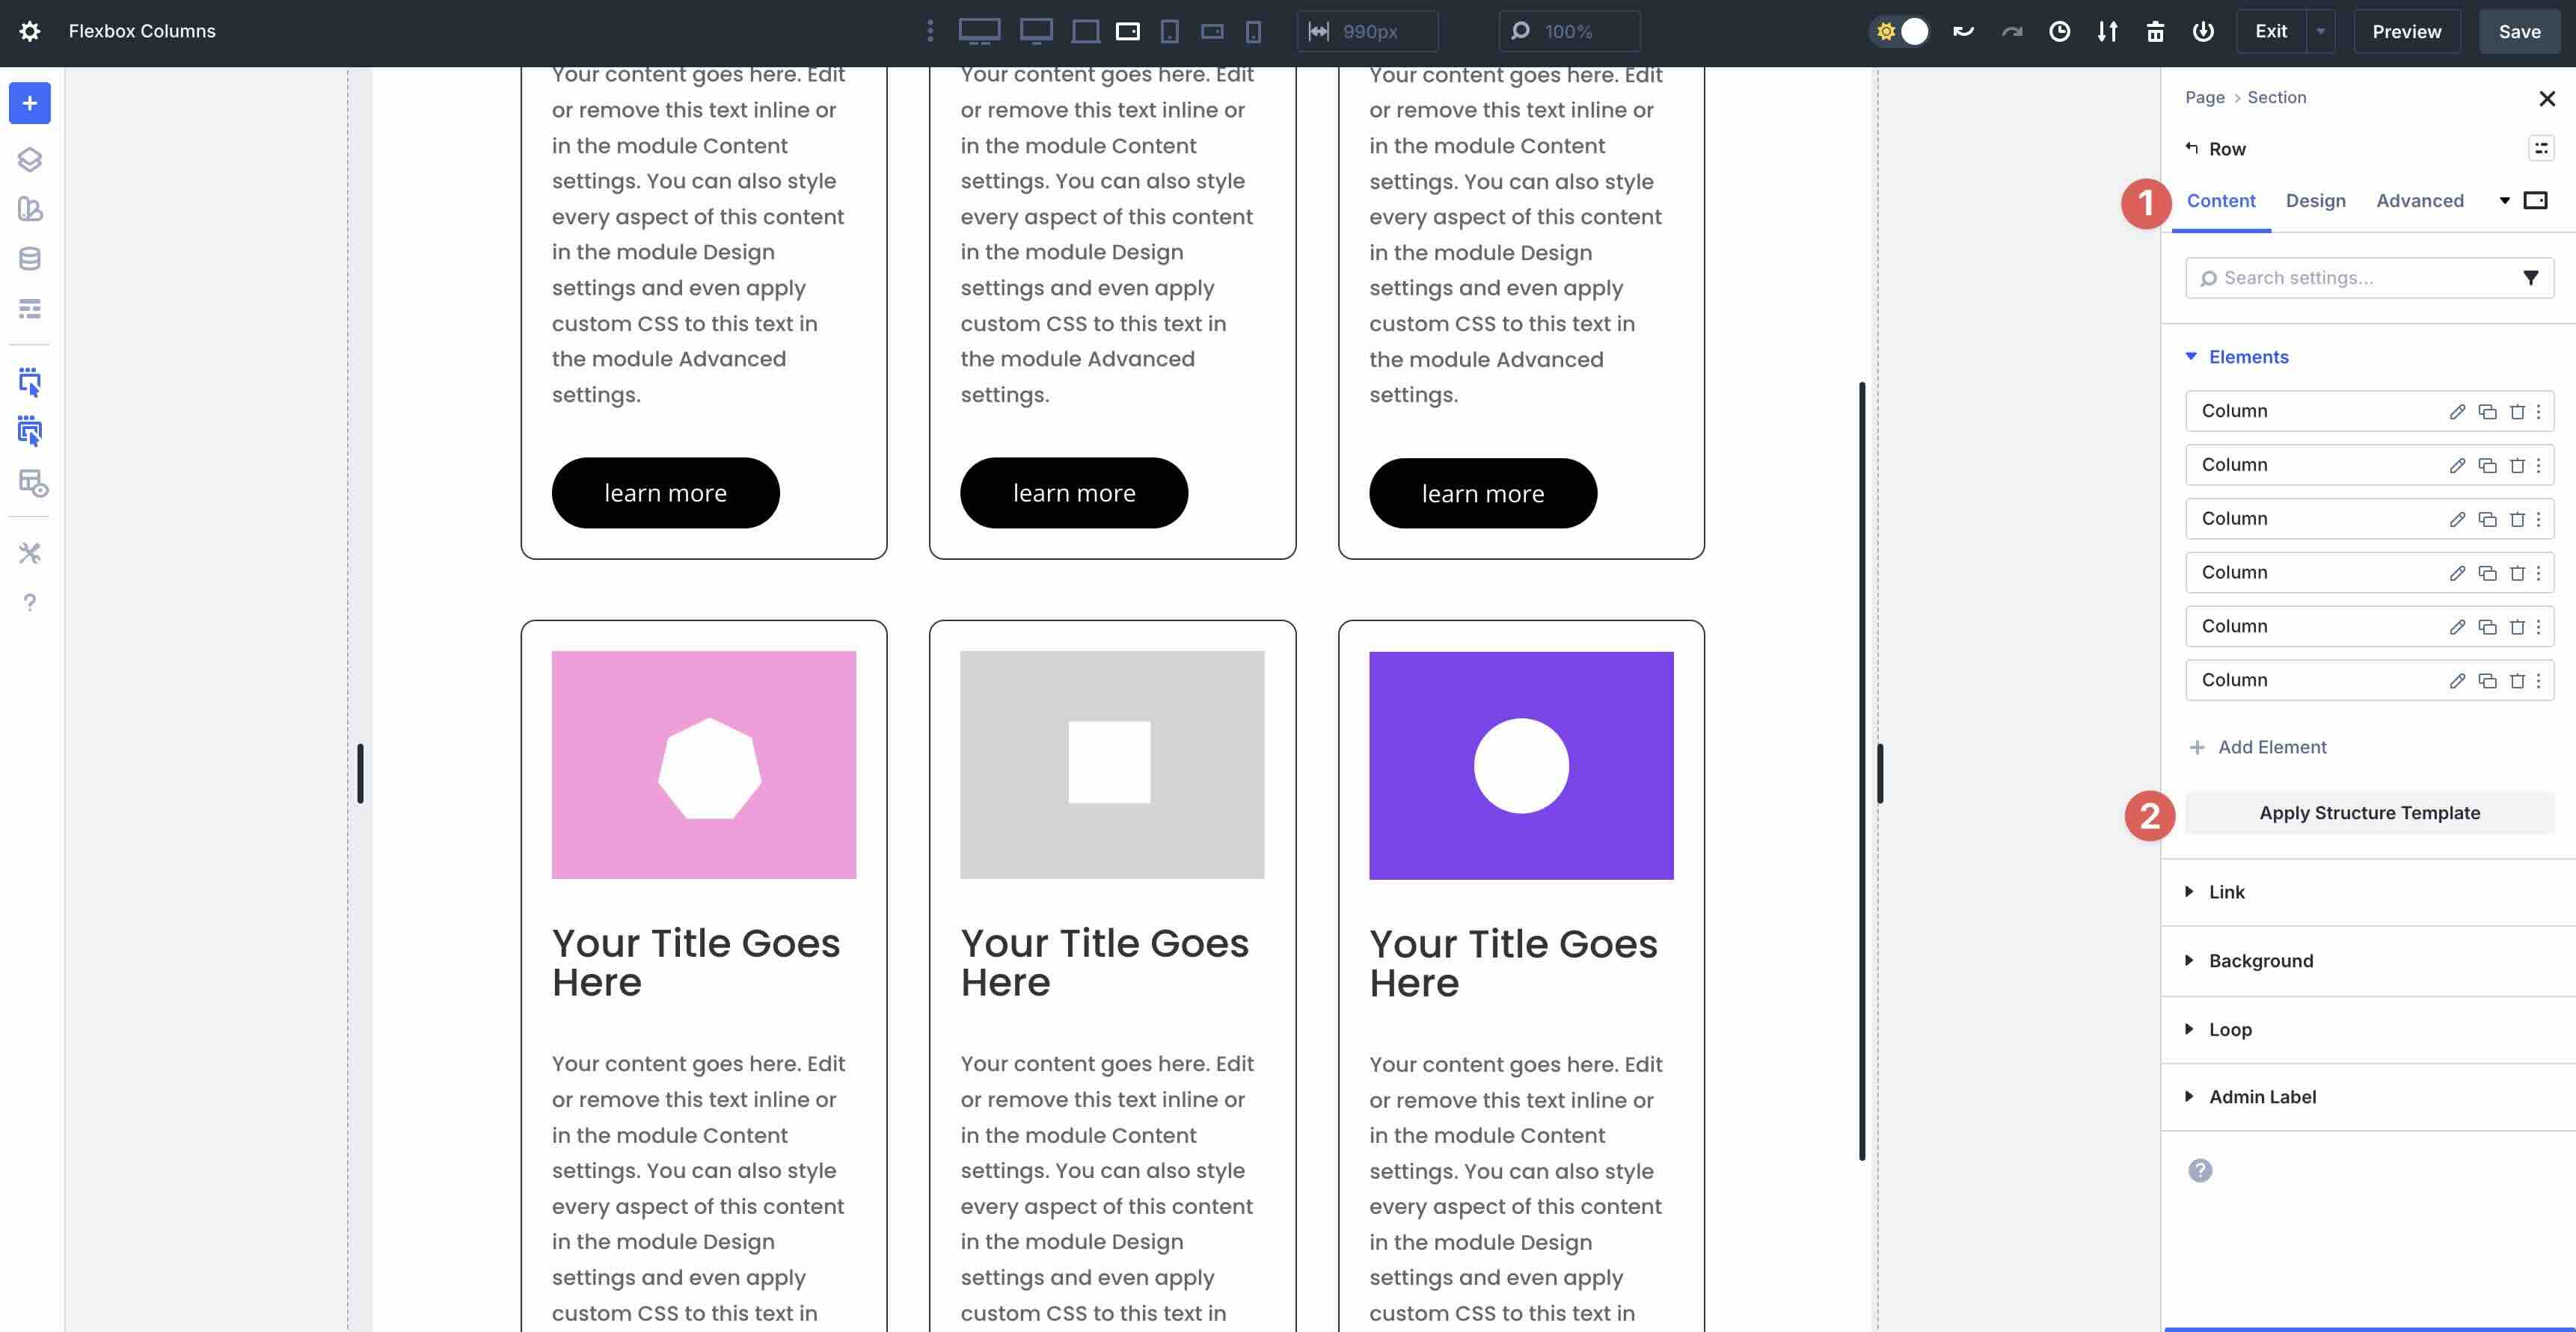The width and height of the screenshot is (2576, 1332).
Task: Click the edit pencil on first Column
Action: [x=2457, y=412]
